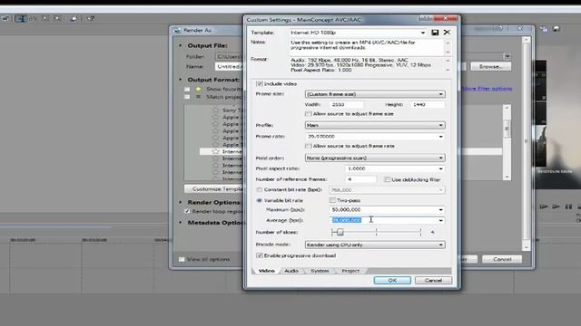Expand the Render Options section
Image resolution: width=581 pixels, height=326 pixels.
[181, 202]
